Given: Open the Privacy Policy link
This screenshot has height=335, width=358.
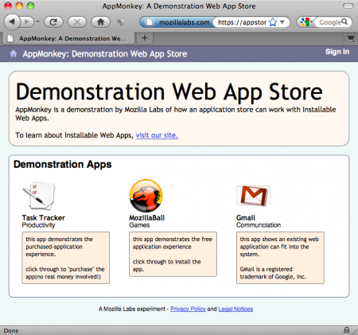Looking at the screenshot, I should tap(188, 309).
